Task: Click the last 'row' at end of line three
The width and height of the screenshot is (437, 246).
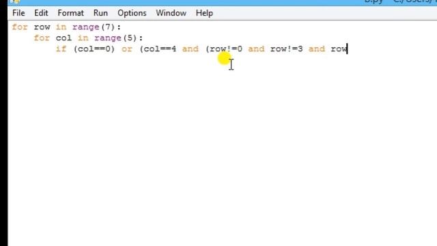Action: click(x=339, y=49)
